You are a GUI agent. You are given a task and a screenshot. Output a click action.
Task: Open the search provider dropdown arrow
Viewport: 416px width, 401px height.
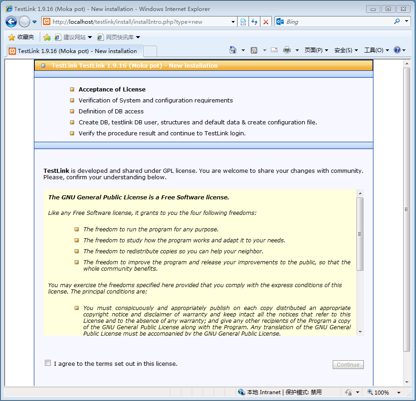tap(407, 21)
